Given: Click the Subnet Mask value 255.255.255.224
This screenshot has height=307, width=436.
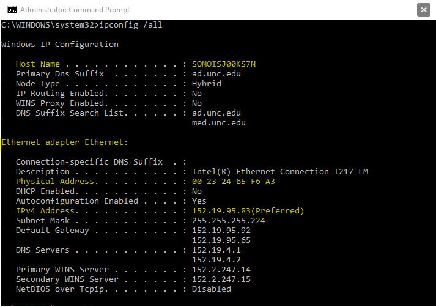Looking at the screenshot, I should pyautogui.click(x=229, y=221).
